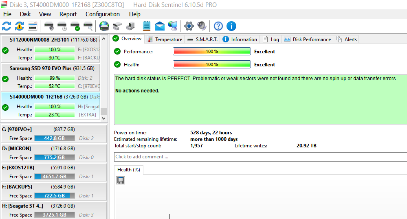Click the '1,957' start/stop count value
407x219 pixels.
[x=196, y=146]
